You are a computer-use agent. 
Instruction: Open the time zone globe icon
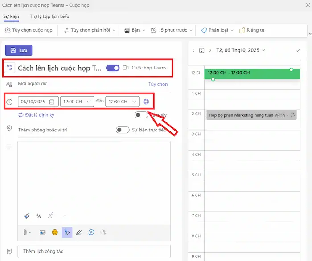tap(146, 102)
